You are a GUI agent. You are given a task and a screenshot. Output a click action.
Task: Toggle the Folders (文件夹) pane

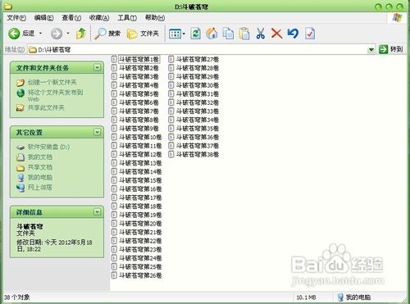point(143,34)
